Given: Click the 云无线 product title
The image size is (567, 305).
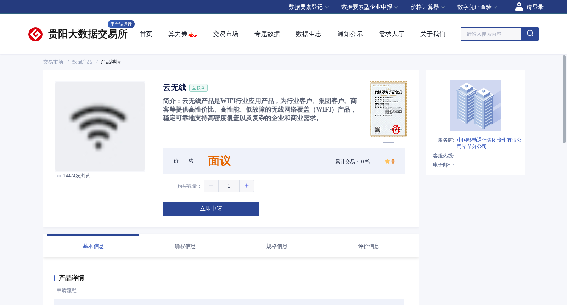Looking at the screenshot, I should pyautogui.click(x=175, y=87).
